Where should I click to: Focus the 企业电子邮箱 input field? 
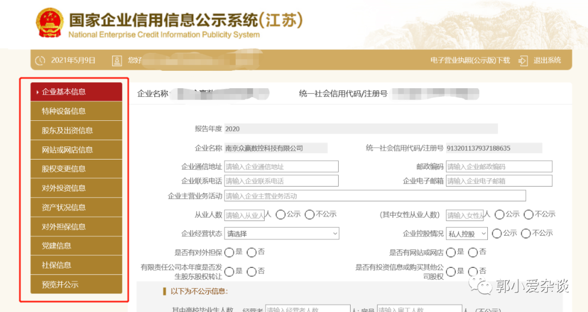(499, 181)
